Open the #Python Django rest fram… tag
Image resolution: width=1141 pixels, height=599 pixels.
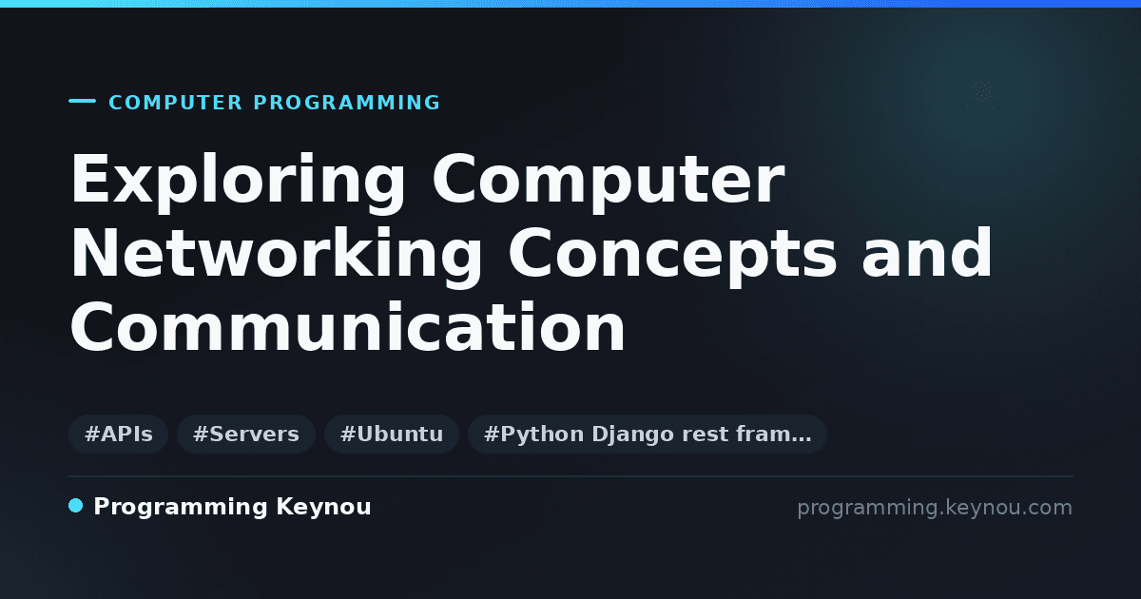[x=648, y=435]
